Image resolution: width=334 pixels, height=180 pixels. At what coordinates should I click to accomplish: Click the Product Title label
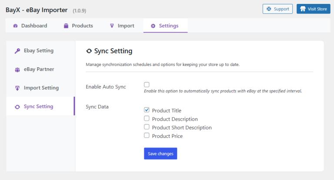167,111
